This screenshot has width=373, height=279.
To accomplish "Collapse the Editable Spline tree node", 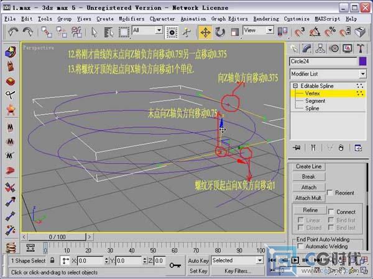I will pos(295,86).
